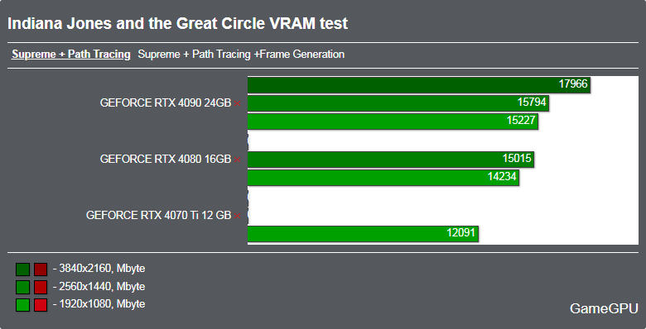Click the 15015 bar for RTX 4080
Image resolution: width=646 pixels, height=329 pixels.
pos(391,160)
